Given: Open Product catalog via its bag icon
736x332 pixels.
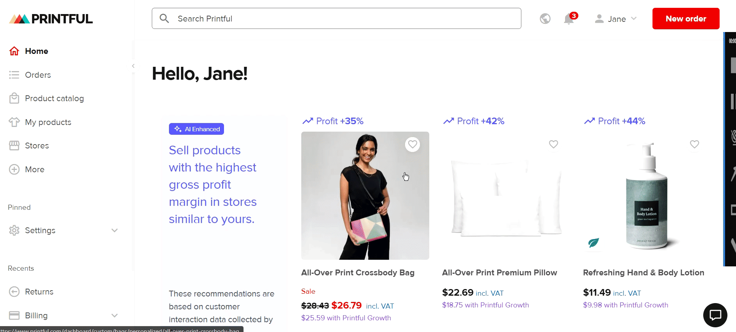Looking at the screenshot, I should pos(14,98).
